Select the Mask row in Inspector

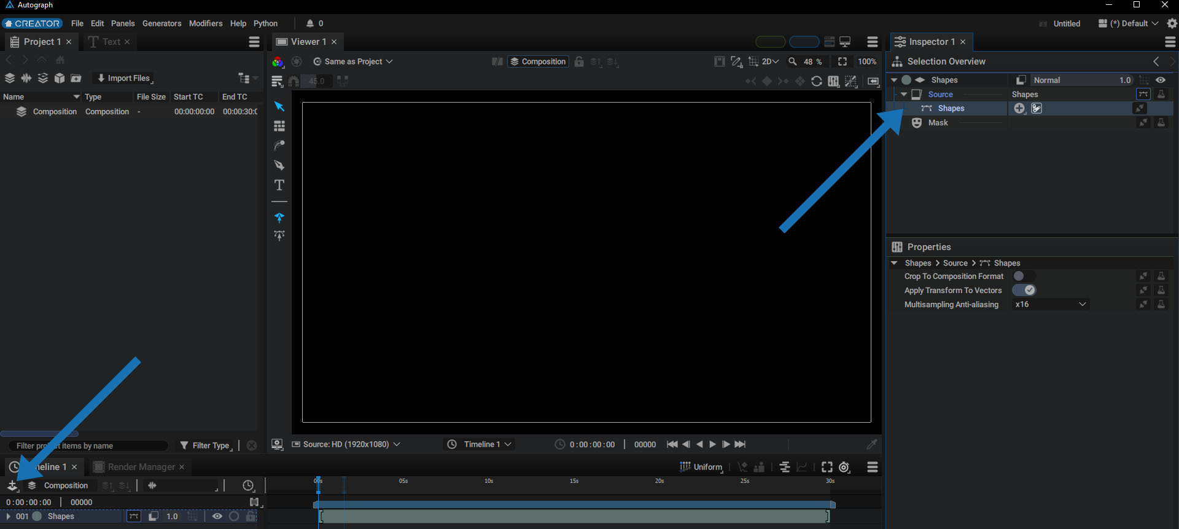(938, 123)
